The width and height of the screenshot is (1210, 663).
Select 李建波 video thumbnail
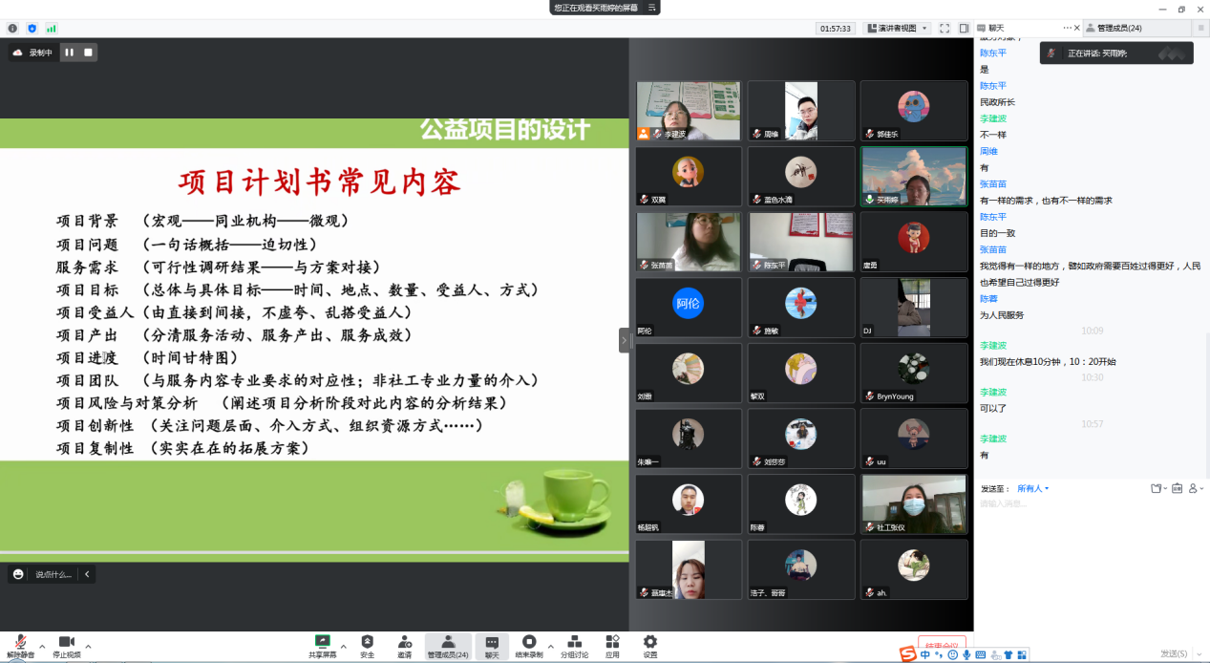(689, 111)
